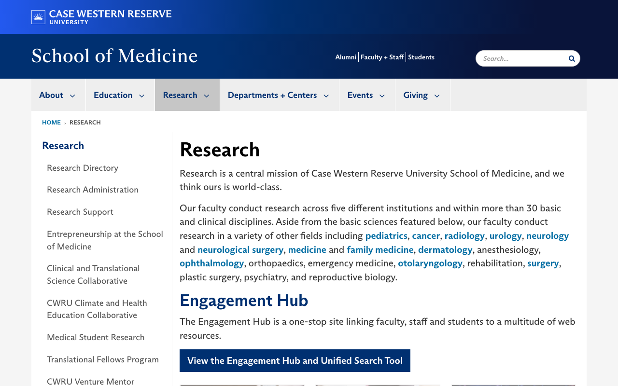
Task: Open the Events navigation item
Action: tap(360, 95)
